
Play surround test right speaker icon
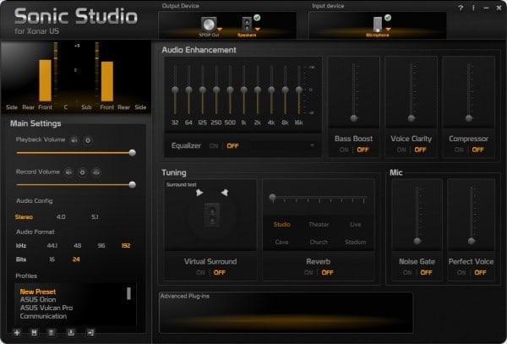coord(225,193)
